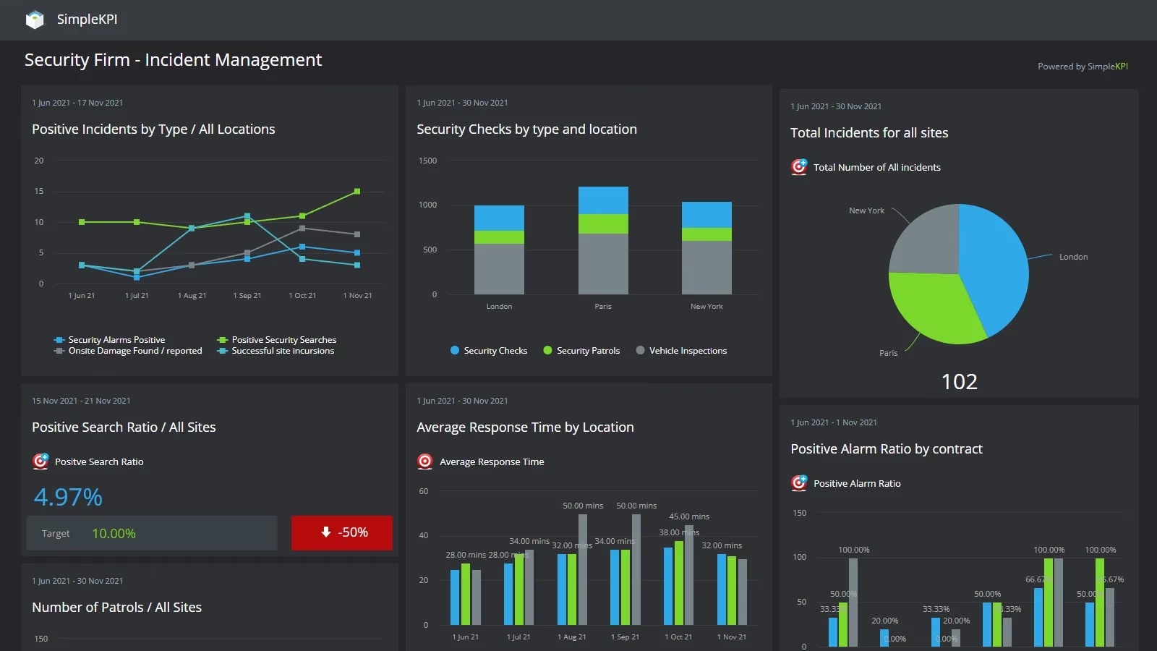Click the Average Response Time KPI target icon
This screenshot has width=1157, height=651.
(424, 461)
